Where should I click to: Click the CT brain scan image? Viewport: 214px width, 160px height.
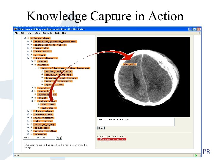144,77
